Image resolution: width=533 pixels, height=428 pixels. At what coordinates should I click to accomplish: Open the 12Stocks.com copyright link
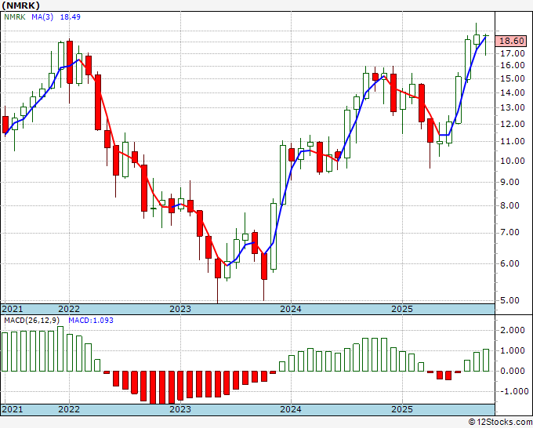[x=500, y=423]
